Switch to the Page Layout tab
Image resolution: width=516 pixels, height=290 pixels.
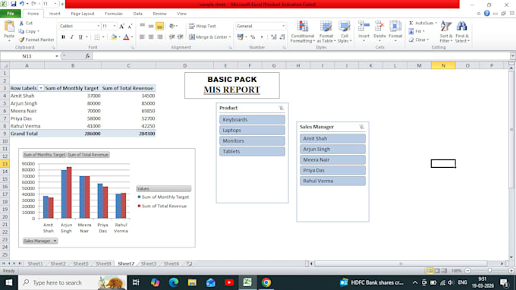(83, 14)
